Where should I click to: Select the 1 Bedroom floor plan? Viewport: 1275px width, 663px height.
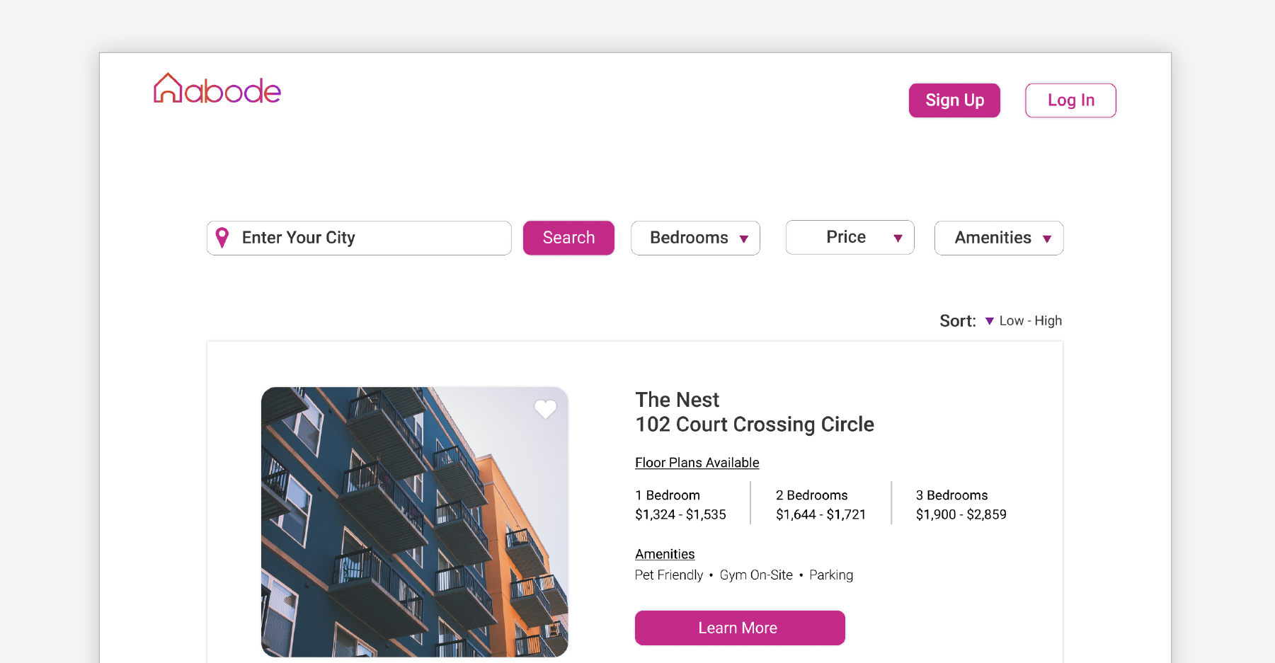click(680, 505)
